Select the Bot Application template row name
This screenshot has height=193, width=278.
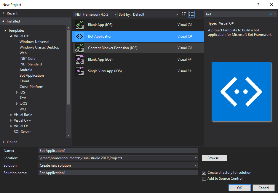tap(100, 36)
